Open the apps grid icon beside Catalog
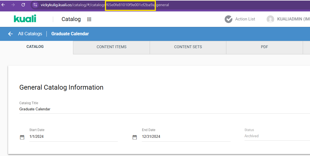The width and height of the screenshot is (310, 156). (89, 19)
